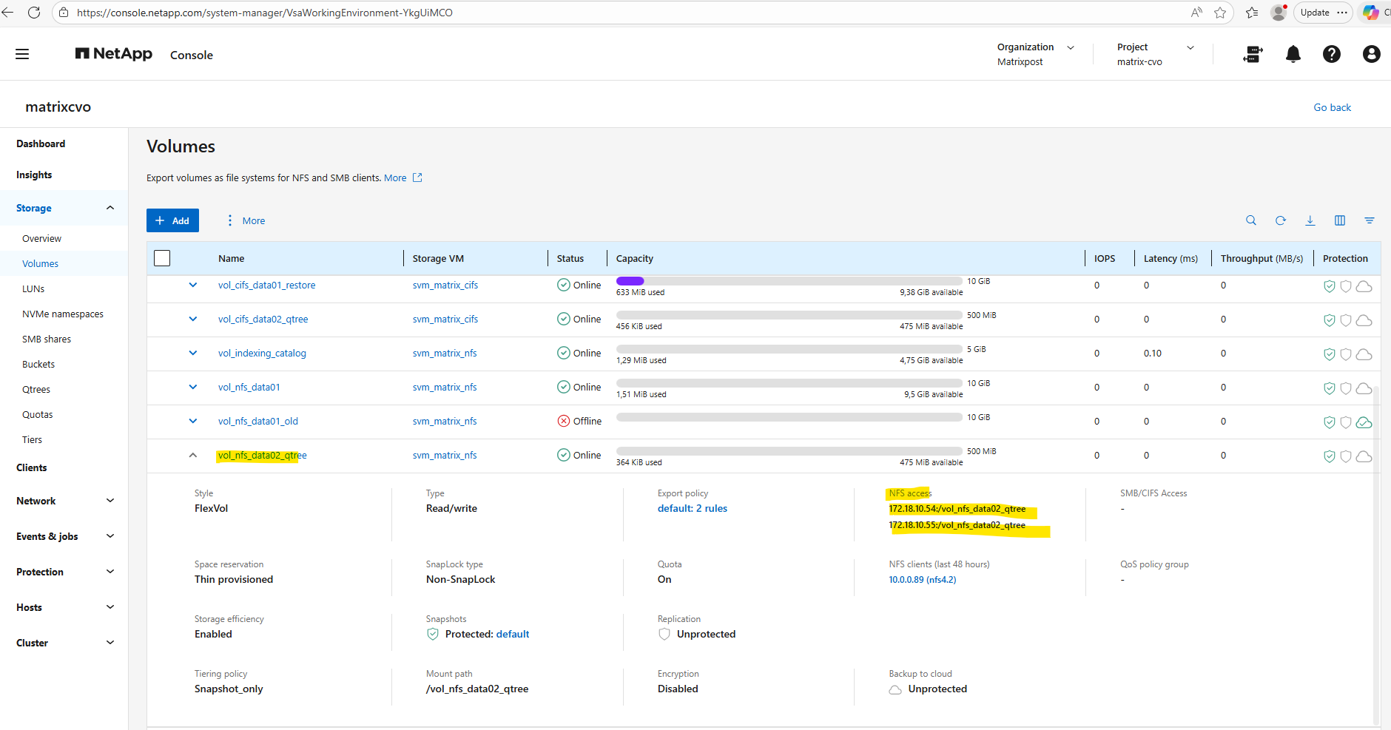Expand the vol_nfs_data01 row details
This screenshot has width=1391, height=730.
193,387
